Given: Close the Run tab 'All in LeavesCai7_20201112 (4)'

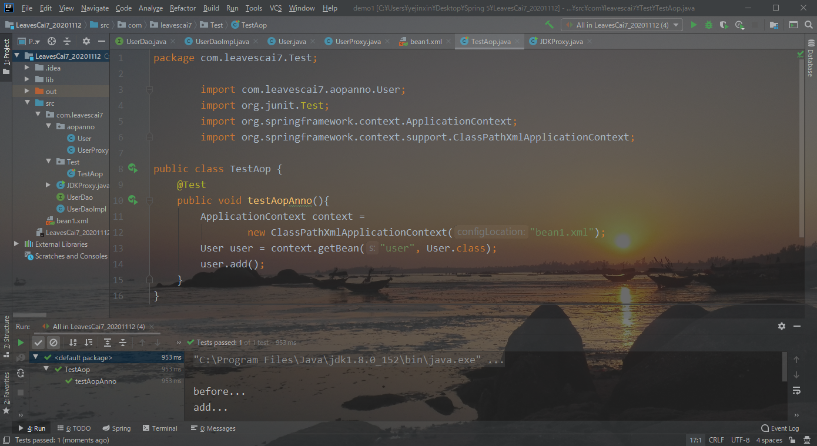Looking at the screenshot, I should pos(150,326).
